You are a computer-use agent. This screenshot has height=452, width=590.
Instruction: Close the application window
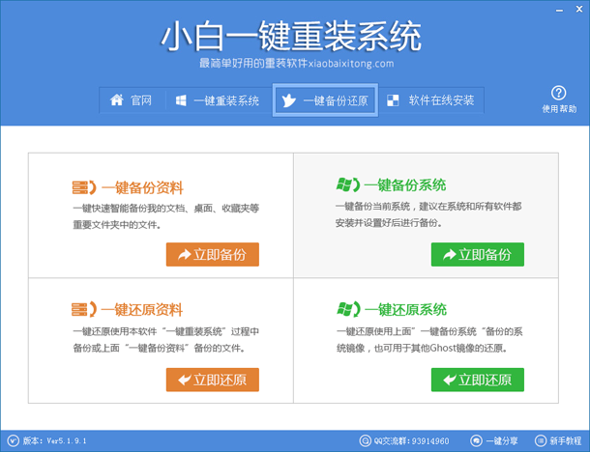579,9
